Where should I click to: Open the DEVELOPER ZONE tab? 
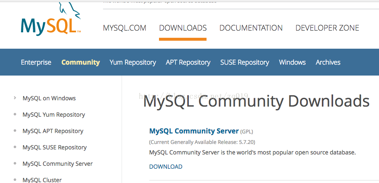pos(327,28)
